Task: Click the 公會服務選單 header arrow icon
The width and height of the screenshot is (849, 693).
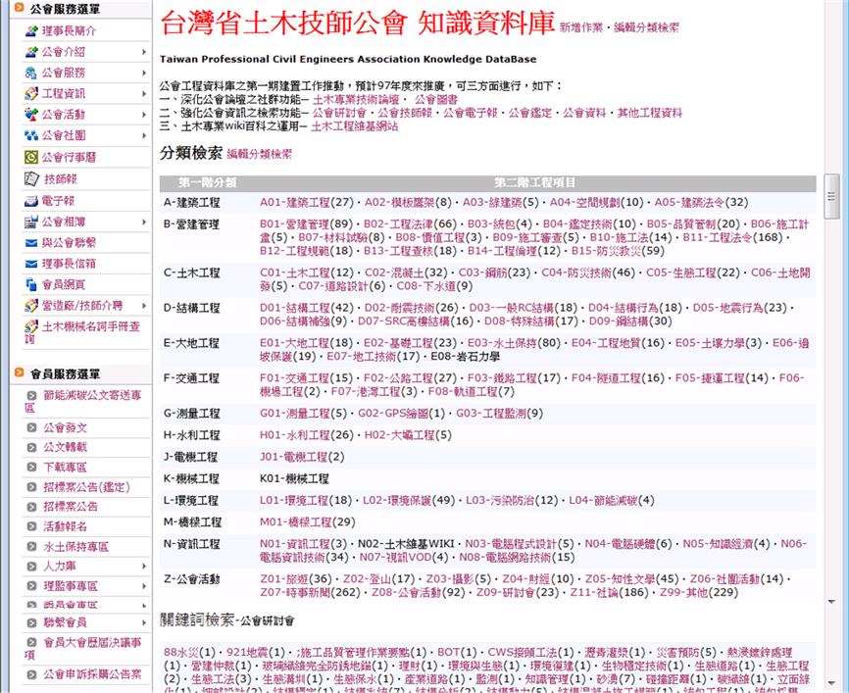Action: point(19,8)
